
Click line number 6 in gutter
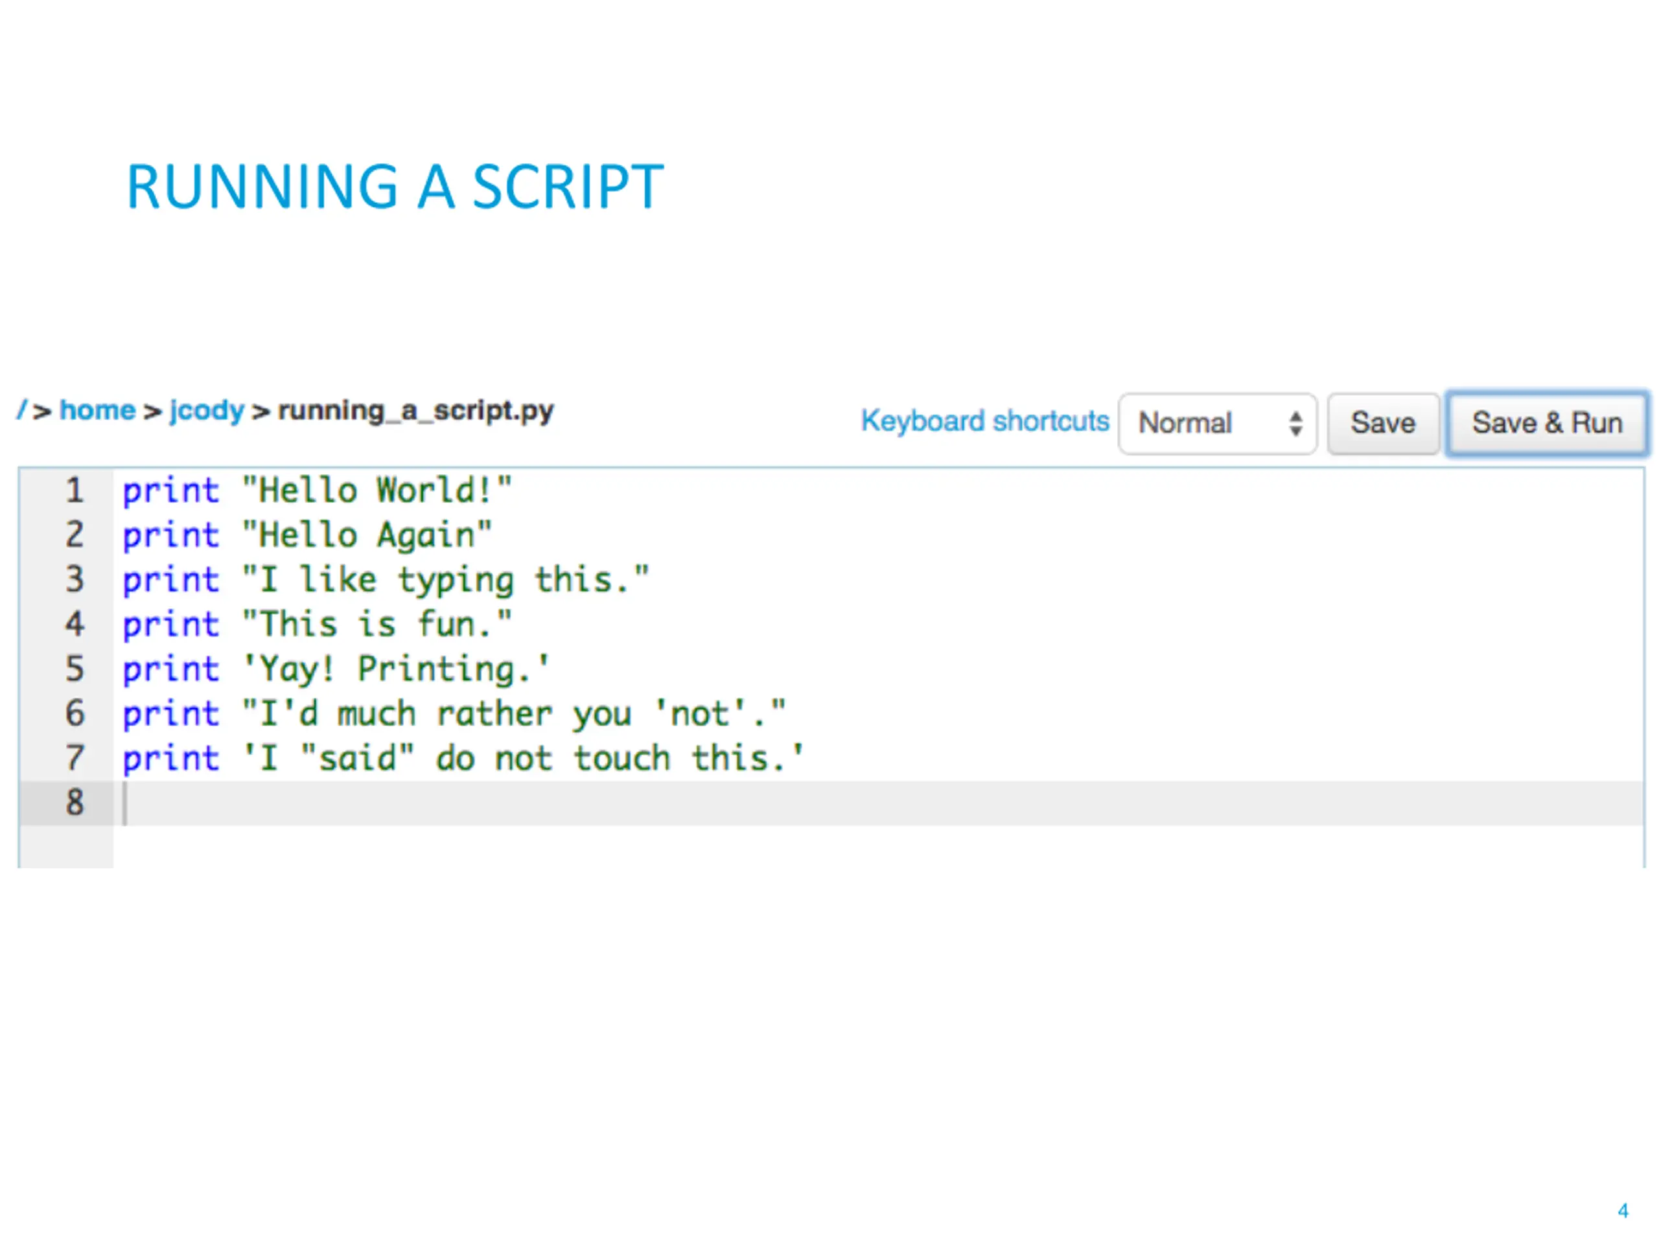click(x=75, y=714)
